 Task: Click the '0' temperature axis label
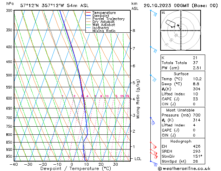pyautogui.click(x=72, y=164)
